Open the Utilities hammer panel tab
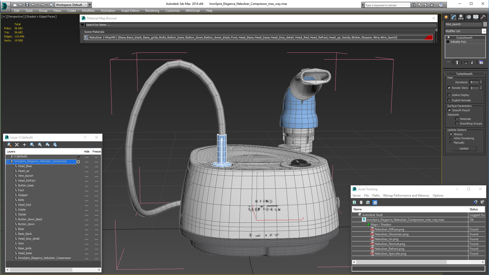Viewport: 489px width, 275px height. [x=483, y=17]
